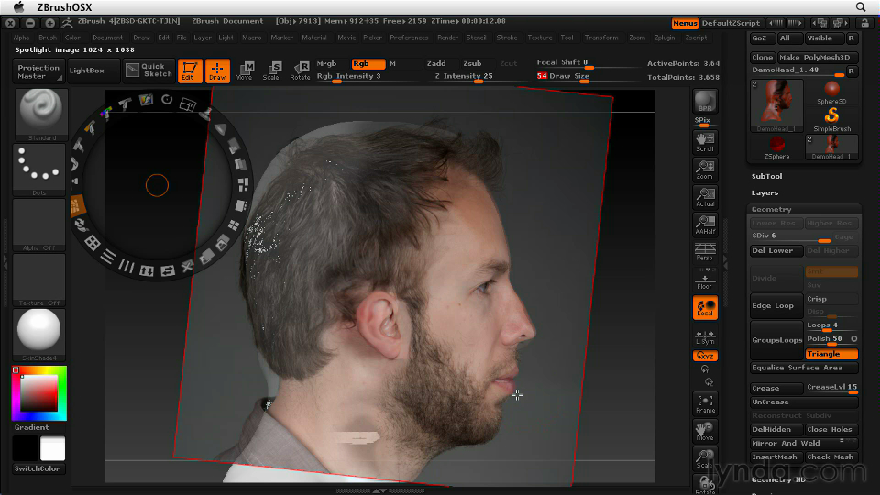
Task: Expand the Geometry HD section
Action: [778, 479]
